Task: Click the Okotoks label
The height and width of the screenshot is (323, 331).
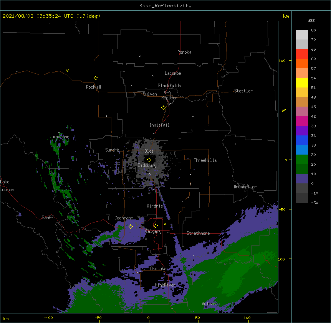Action: tap(158, 269)
